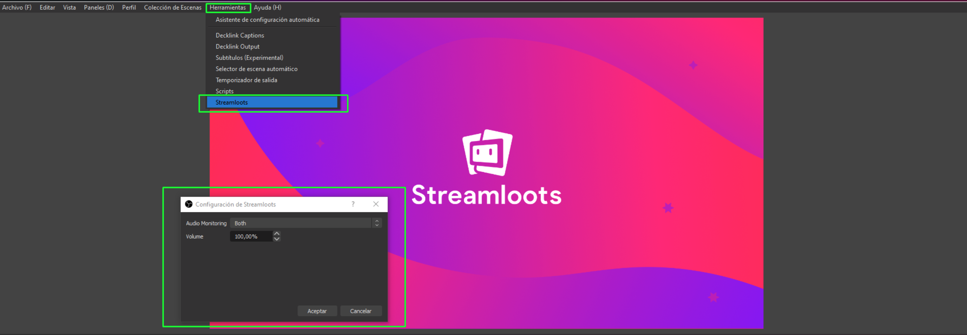
Task: Decrease Volume with down arrow
Action: pyautogui.click(x=277, y=239)
